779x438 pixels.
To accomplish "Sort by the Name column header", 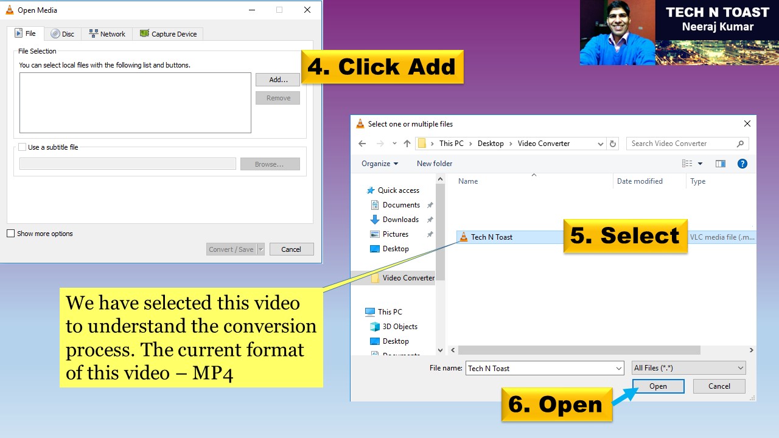I will (x=467, y=181).
